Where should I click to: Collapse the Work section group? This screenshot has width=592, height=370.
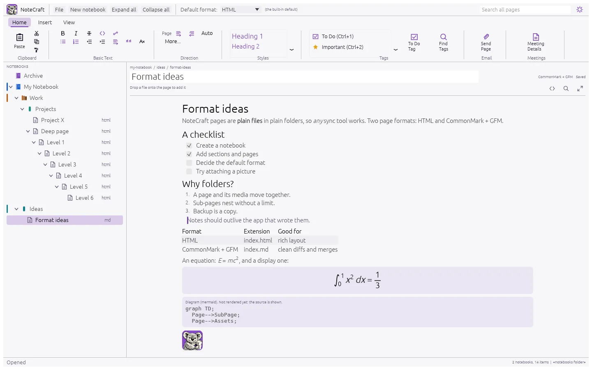16,98
